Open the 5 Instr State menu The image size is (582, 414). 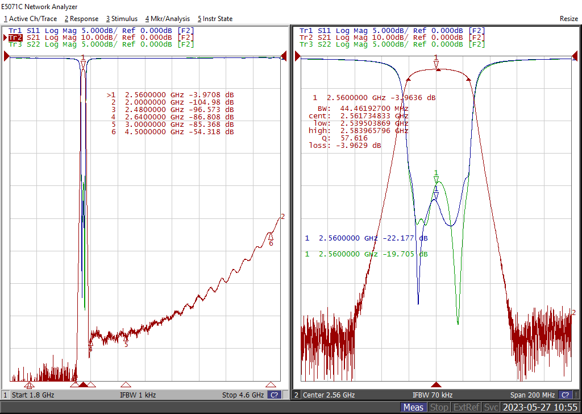coord(215,19)
